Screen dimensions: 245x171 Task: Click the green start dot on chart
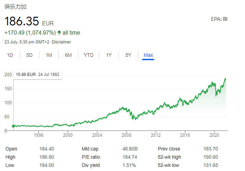13,126
